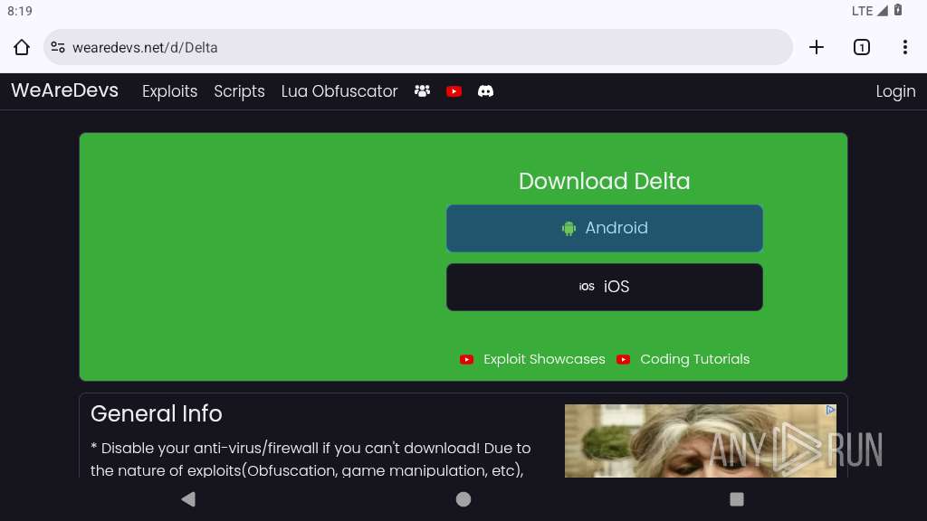
Task: Open the YouTube icon in navbar
Action: point(454,91)
